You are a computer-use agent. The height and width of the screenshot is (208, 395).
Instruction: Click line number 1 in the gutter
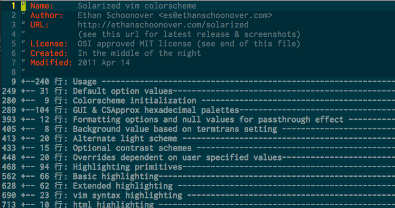tap(13, 6)
